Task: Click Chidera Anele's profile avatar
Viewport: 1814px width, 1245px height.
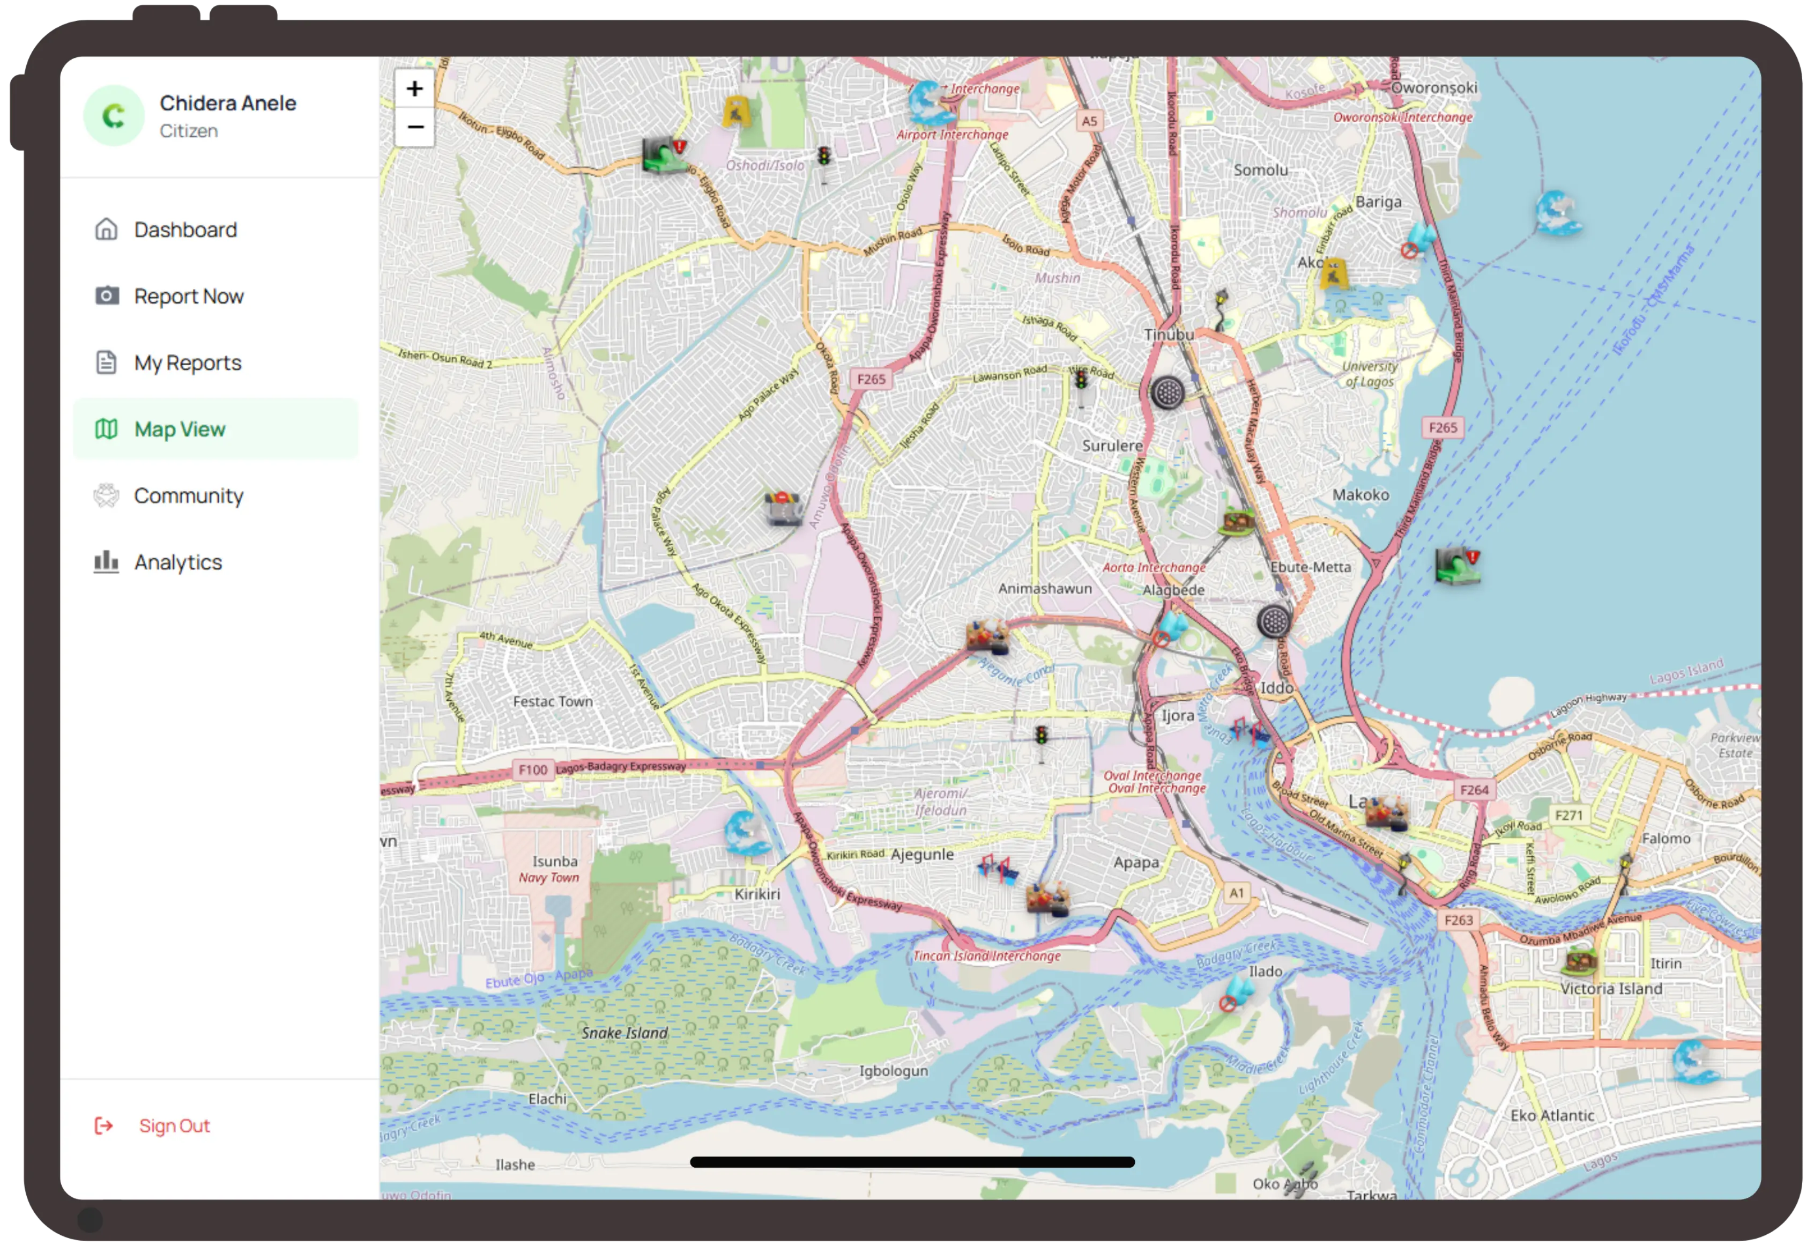Action: [x=114, y=115]
